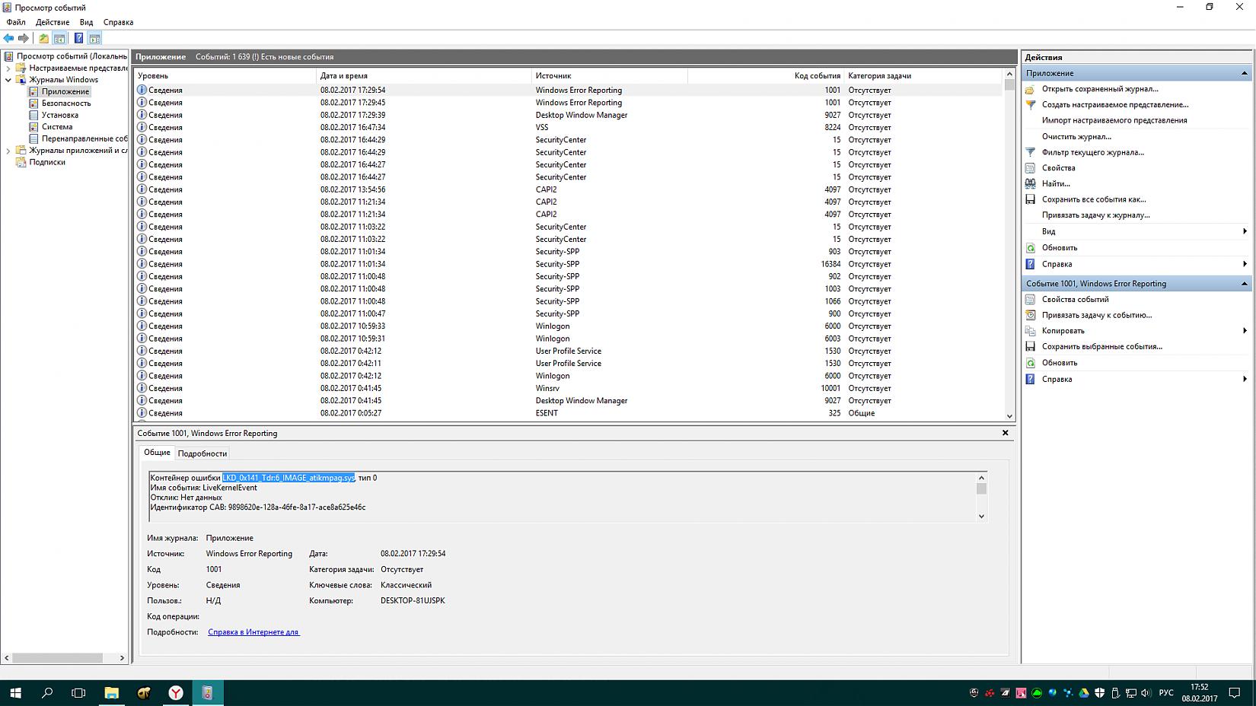Open log Свойства via its icon
The height and width of the screenshot is (706, 1256).
(x=1030, y=168)
